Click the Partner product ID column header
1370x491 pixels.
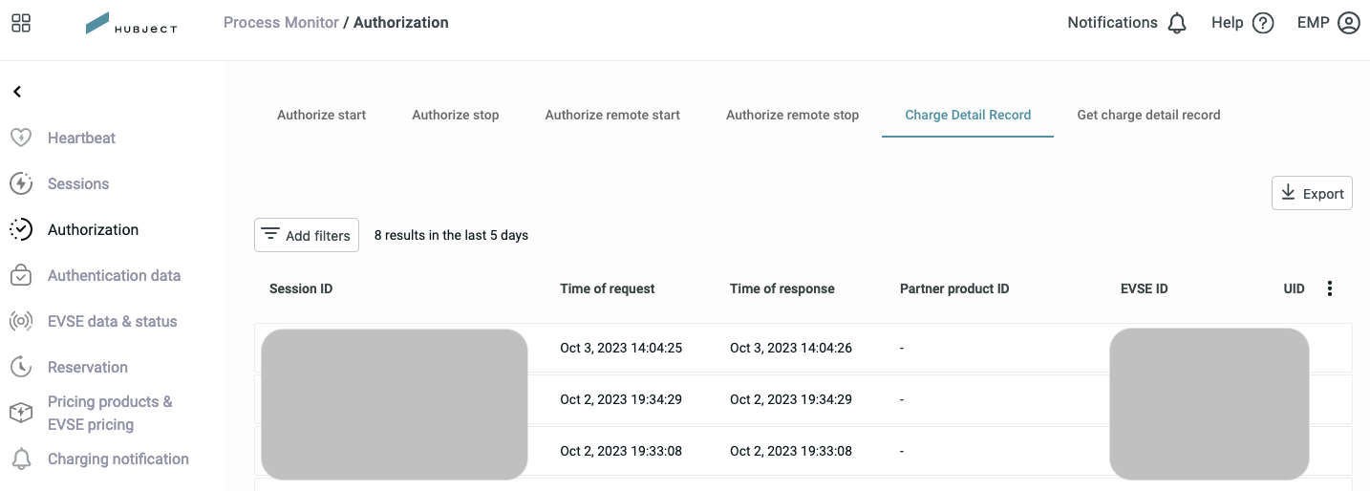954,288
